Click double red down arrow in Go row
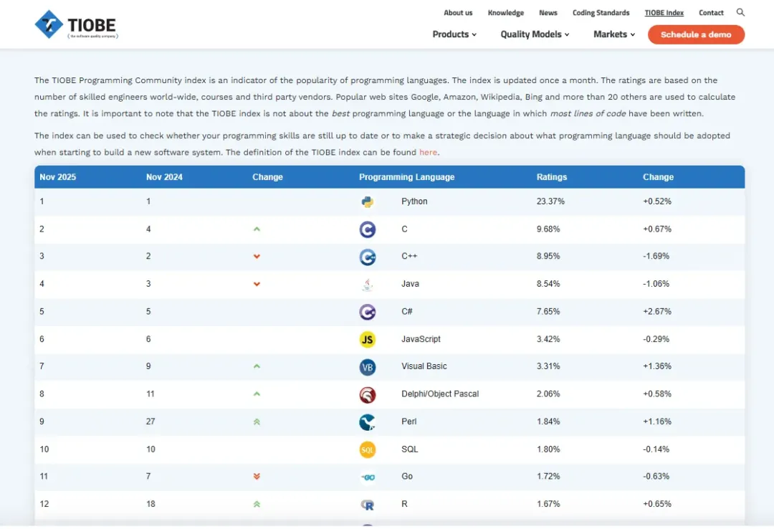 click(257, 477)
